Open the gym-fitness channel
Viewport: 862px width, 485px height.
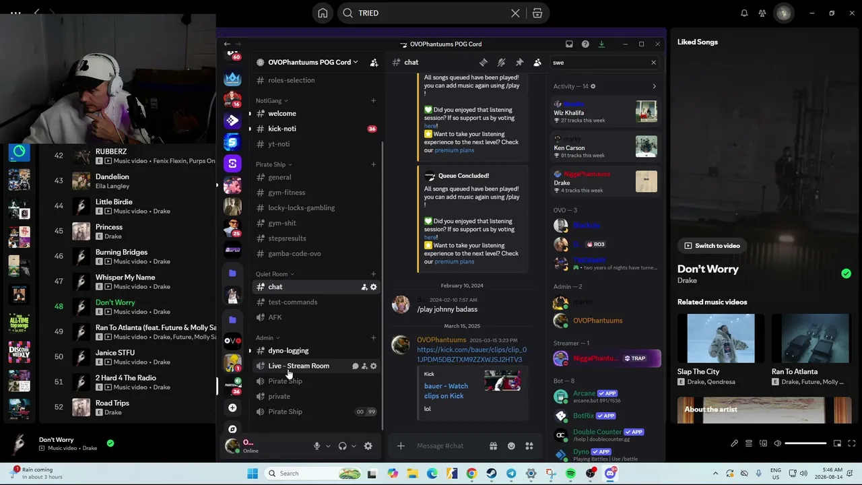point(316,193)
